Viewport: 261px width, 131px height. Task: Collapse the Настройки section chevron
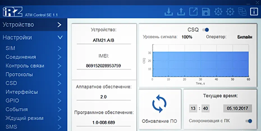click(60, 37)
